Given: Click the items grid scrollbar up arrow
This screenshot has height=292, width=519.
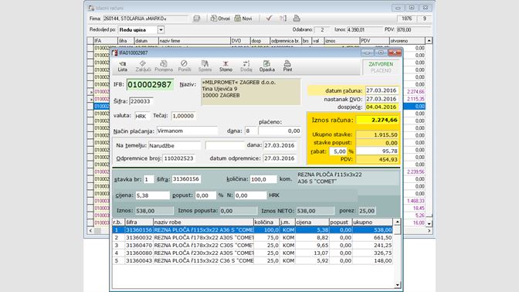Looking at the screenshot, I should (397, 222).
